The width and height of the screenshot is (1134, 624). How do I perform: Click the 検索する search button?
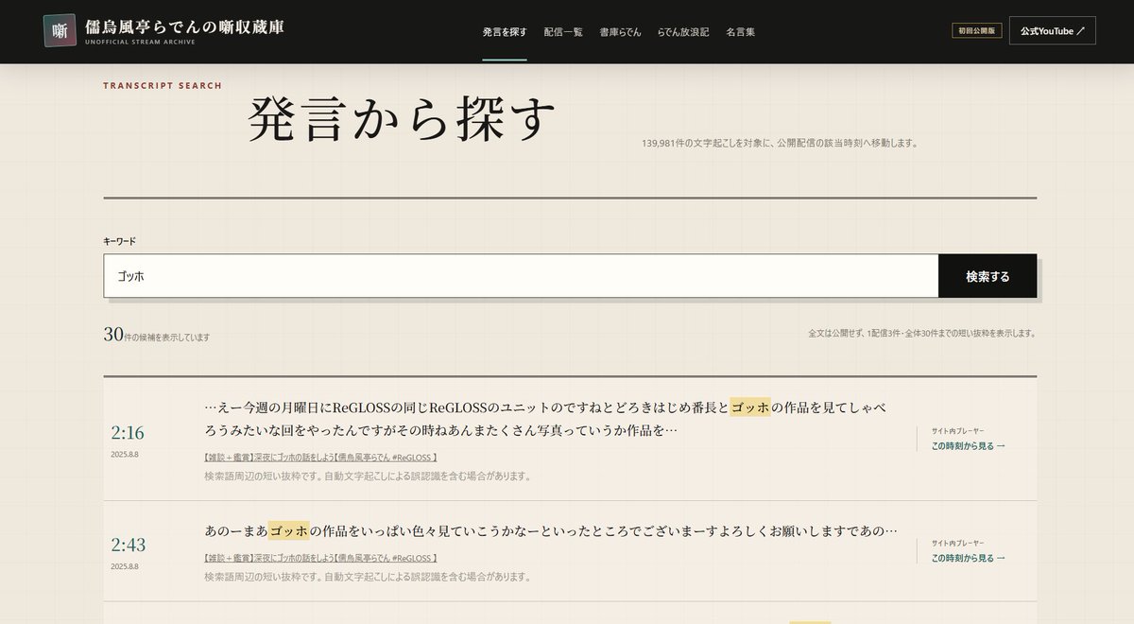click(x=988, y=276)
